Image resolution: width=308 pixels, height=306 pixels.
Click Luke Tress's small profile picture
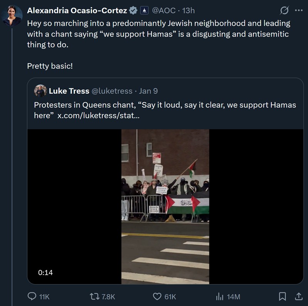[40, 91]
